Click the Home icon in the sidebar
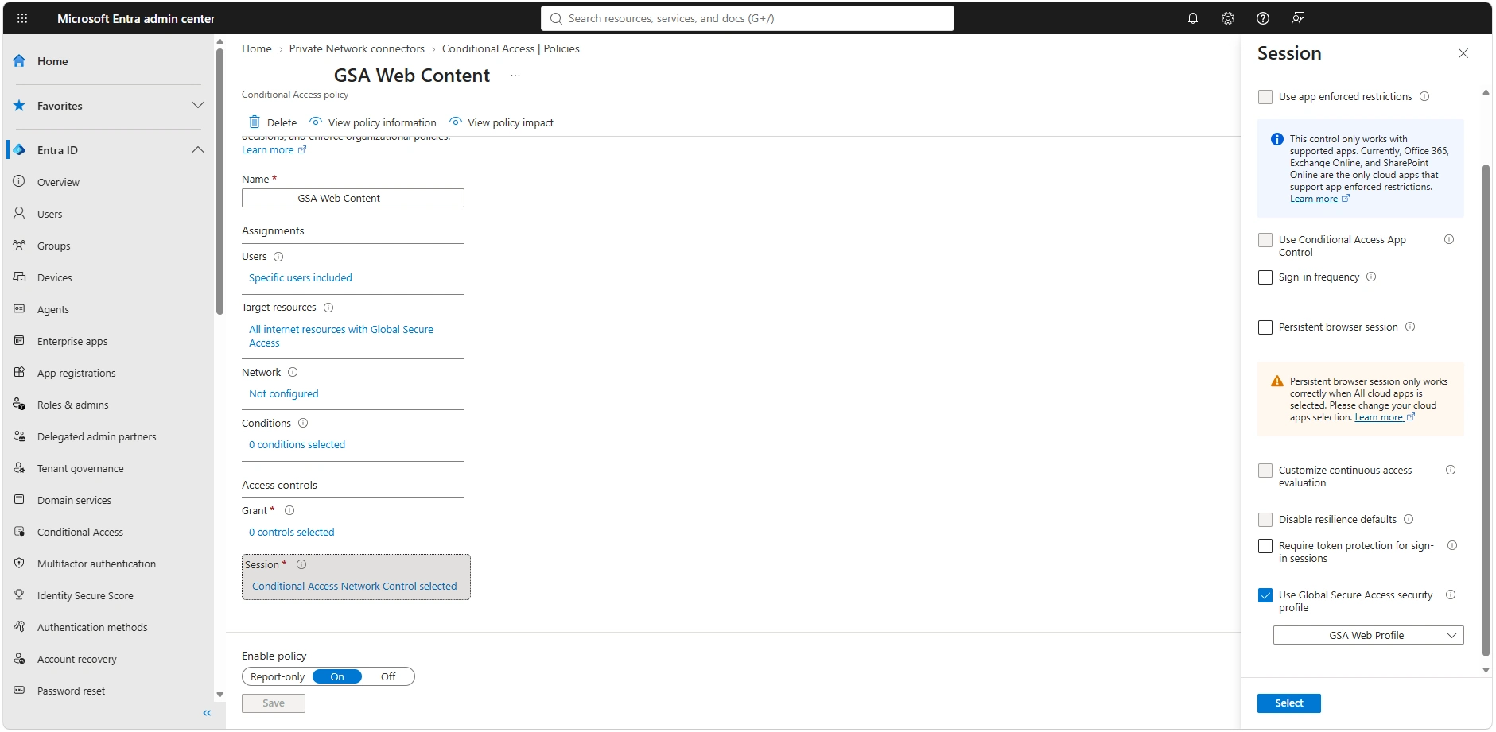 (x=20, y=61)
